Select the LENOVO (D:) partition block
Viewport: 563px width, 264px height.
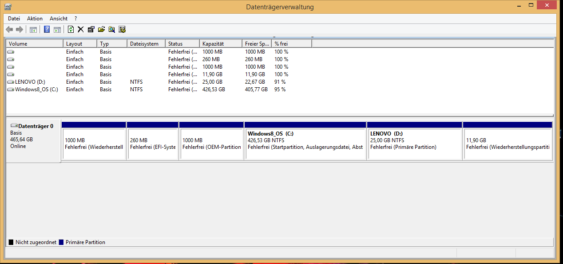[x=415, y=141]
